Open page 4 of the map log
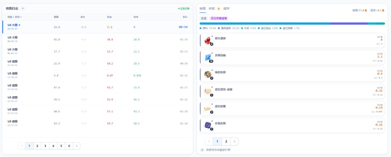Image resolution: width=391 pixels, height=157 pixels. coord(53,146)
